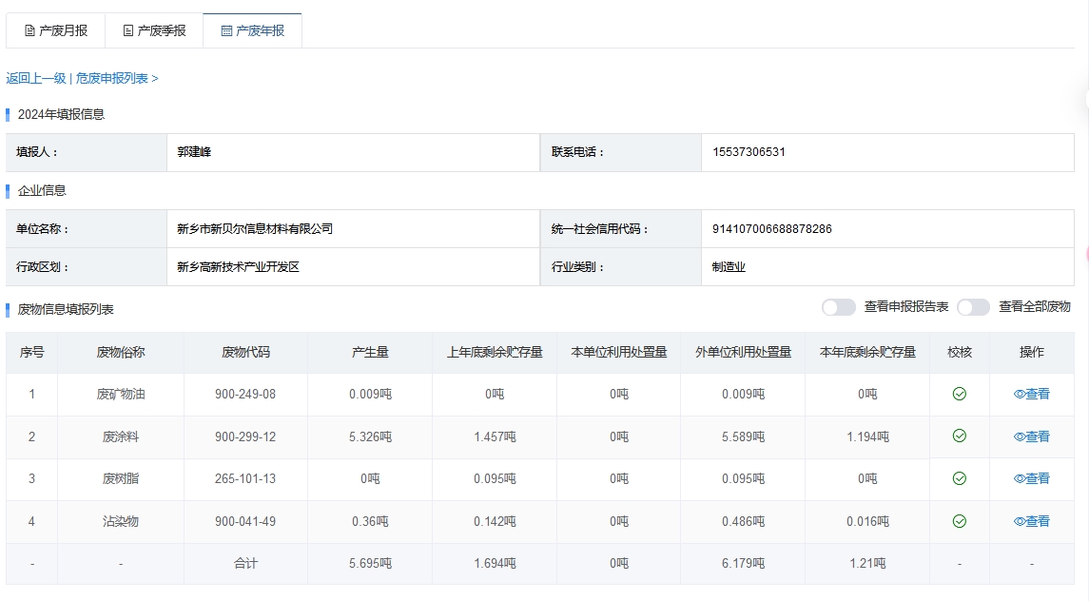This screenshot has height=601, width=1089.
Task: Open the 产废月报 tab
Action: click(55, 30)
